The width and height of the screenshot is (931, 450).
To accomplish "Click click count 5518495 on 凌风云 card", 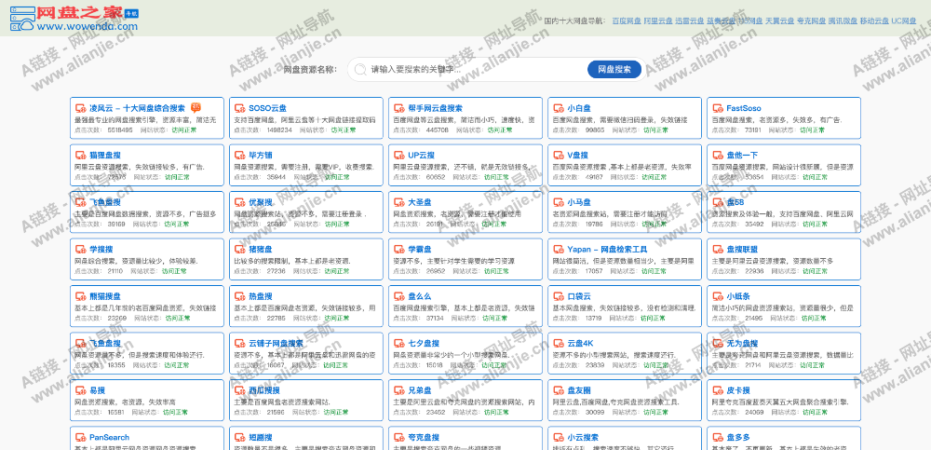I will pyautogui.click(x=120, y=130).
